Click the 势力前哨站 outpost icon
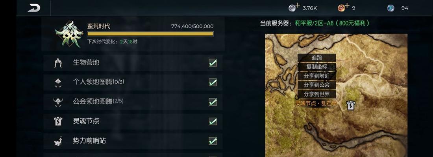Viewport: 433px width, 157px height. tap(58, 141)
